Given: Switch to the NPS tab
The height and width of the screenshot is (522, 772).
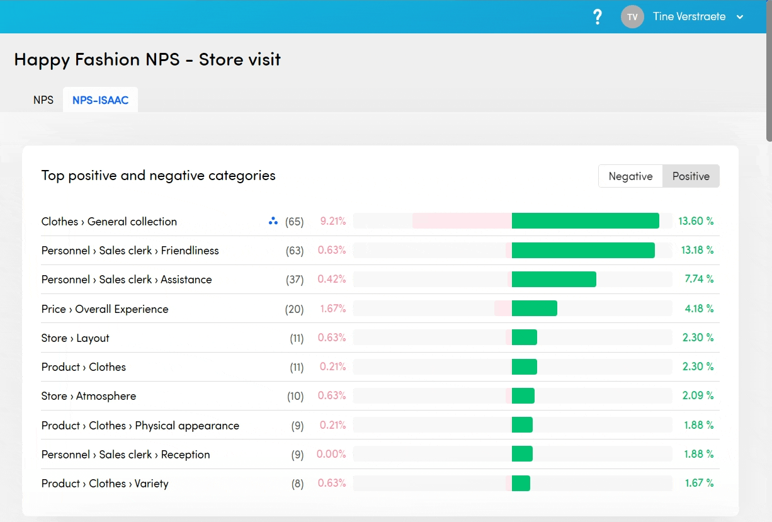Looking at the screenshot, I should 43,100.
